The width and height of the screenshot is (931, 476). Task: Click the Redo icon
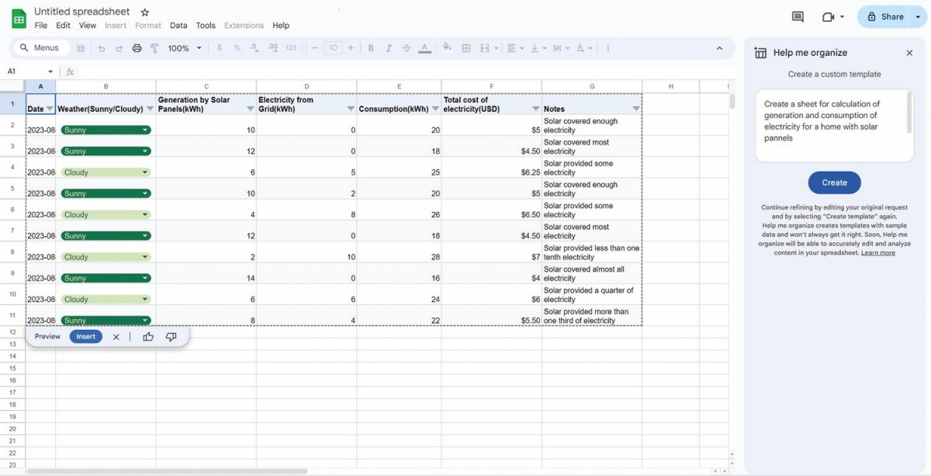pyautogui.click(x=119, y=48)
